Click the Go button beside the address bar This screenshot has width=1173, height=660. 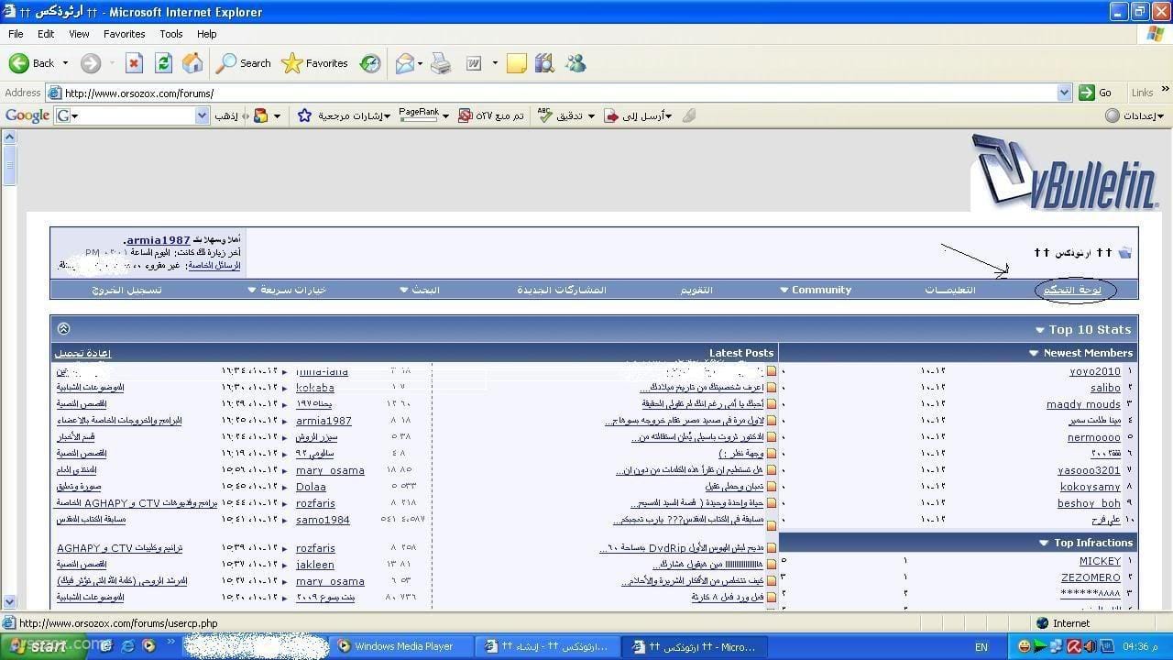1096,93
